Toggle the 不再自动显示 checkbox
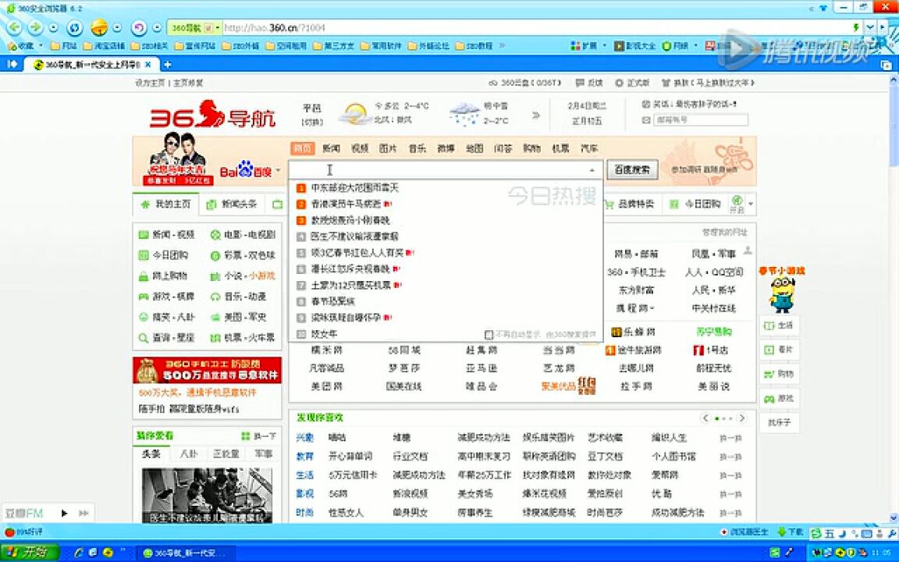Viewport: 899px width, 562px height. click(489, 334)
